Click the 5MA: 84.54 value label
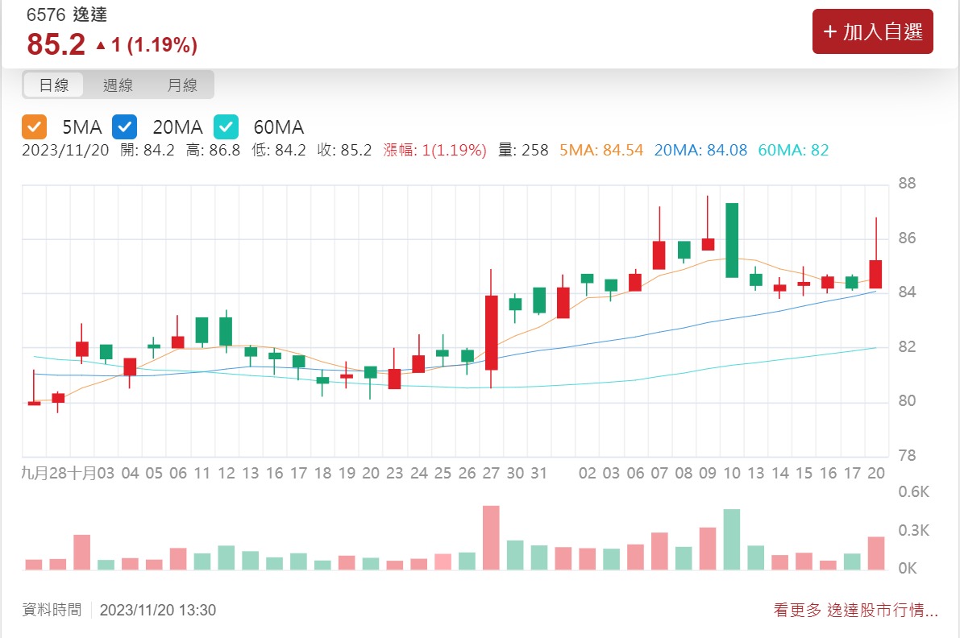Image resolution: width=960 pixels, height=638 pixels. (x=601, y=151)
